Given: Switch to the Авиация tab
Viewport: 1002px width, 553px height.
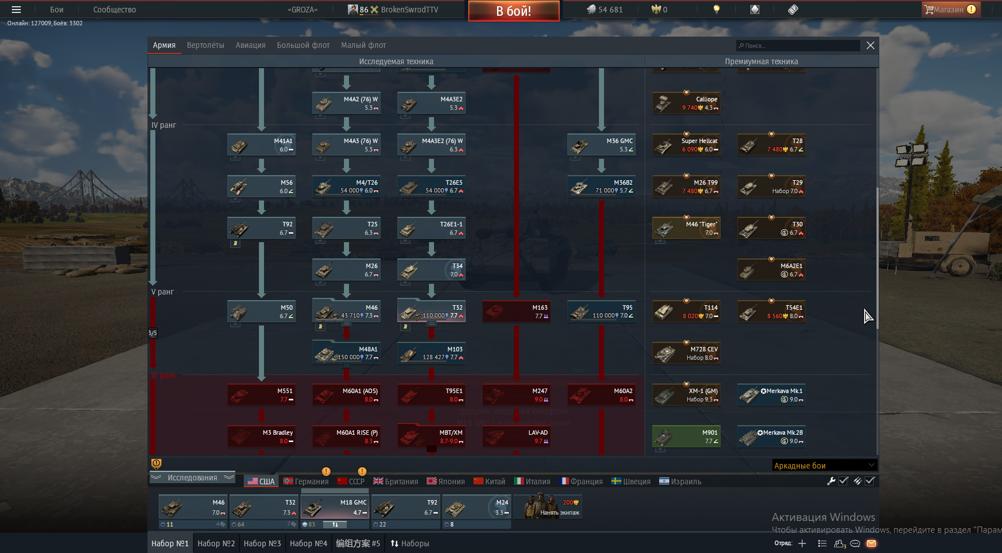Looking at the screenshot, I should tap(250, 45).
